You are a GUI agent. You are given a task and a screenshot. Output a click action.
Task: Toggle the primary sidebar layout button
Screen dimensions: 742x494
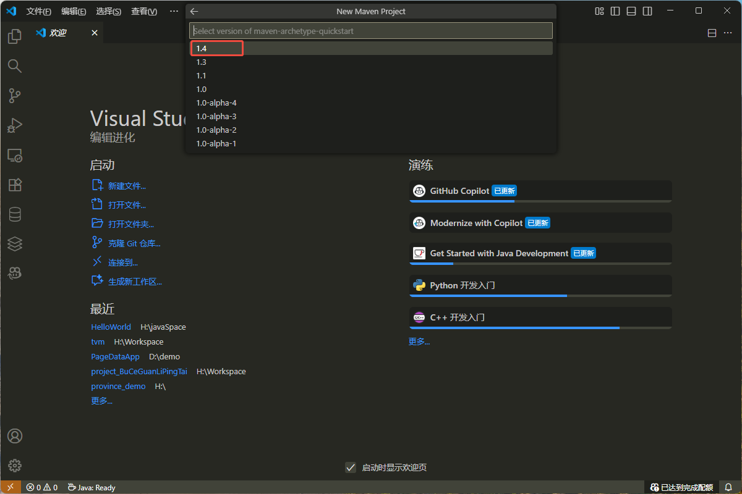[x=615, y=11]
